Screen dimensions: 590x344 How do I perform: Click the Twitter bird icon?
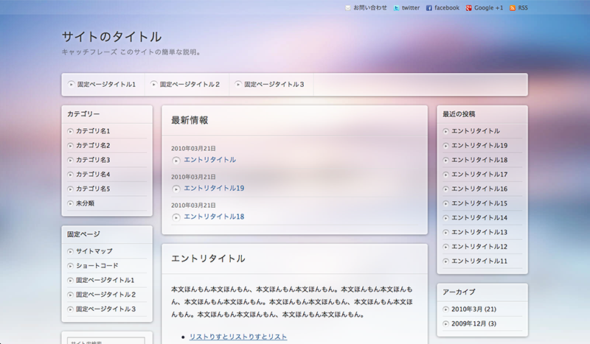click(397, 8)
